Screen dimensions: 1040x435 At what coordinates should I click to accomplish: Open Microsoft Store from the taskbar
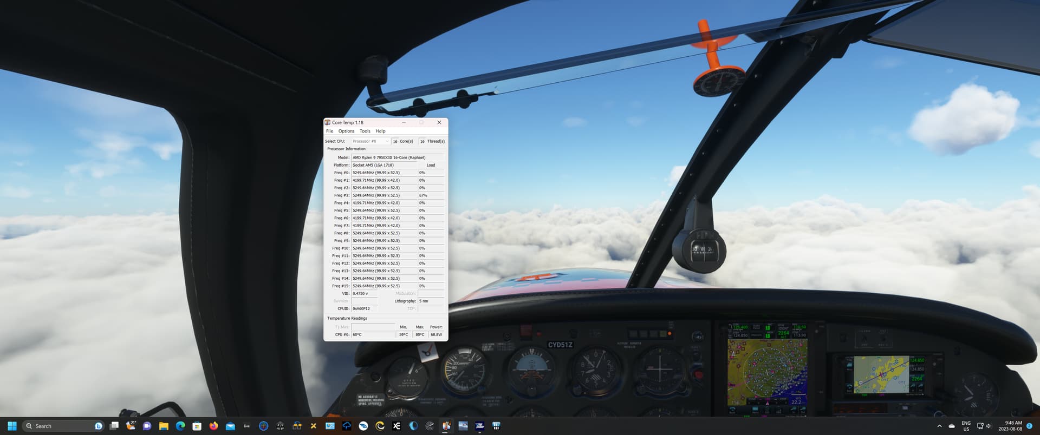[197, 426]
